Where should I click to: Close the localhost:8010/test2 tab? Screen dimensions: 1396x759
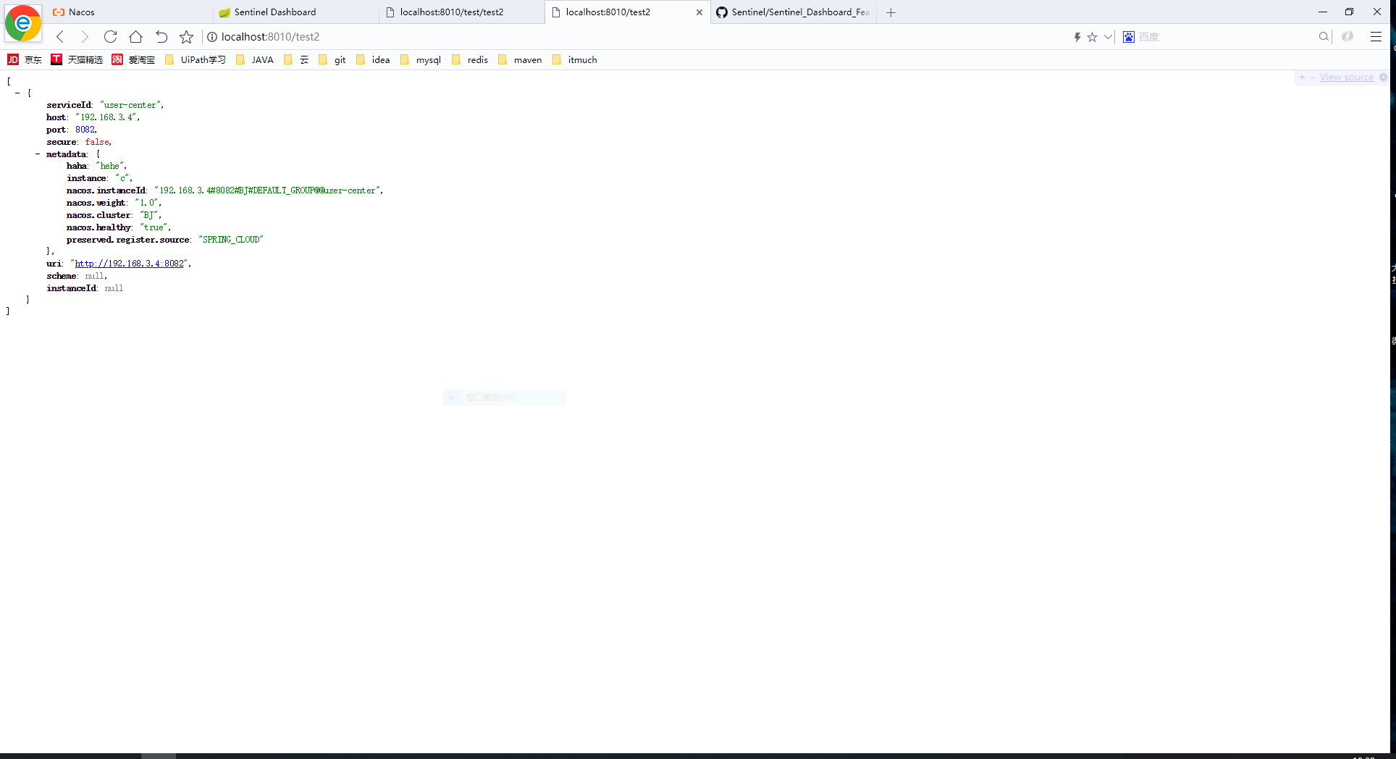tap(699, 12)
